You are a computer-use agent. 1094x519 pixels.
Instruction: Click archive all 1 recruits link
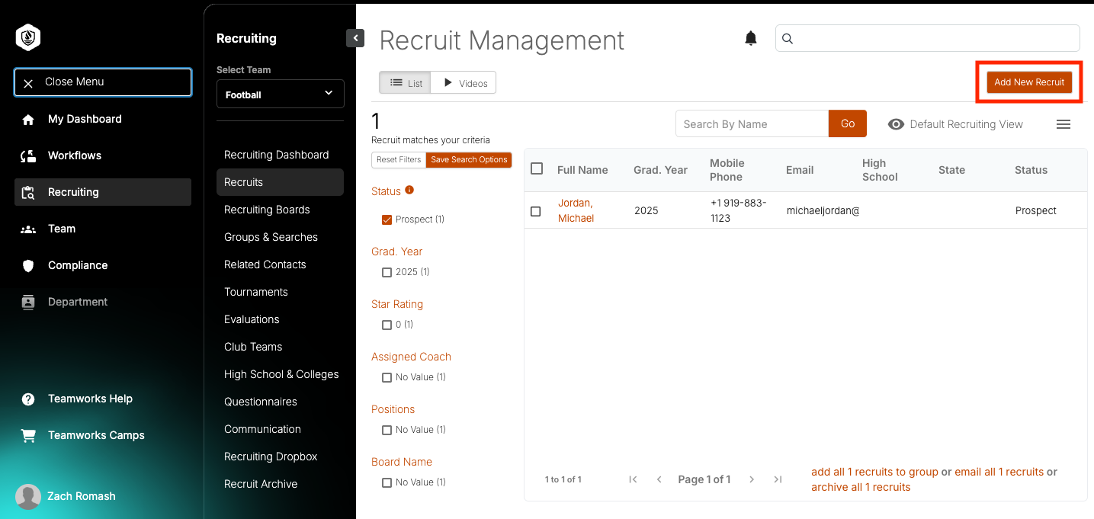click(861, 487)
